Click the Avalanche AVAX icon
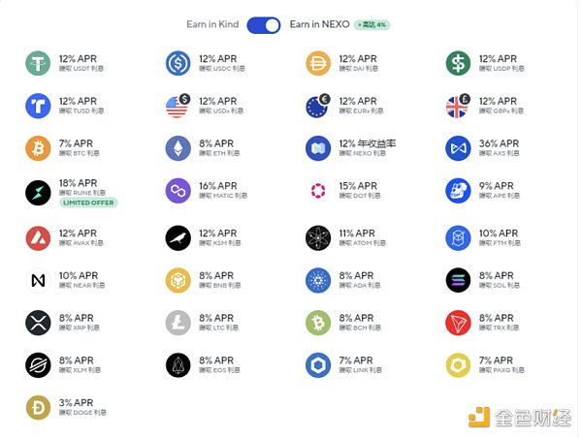Viewport: 582px width, 438px height. click(38, 237)
